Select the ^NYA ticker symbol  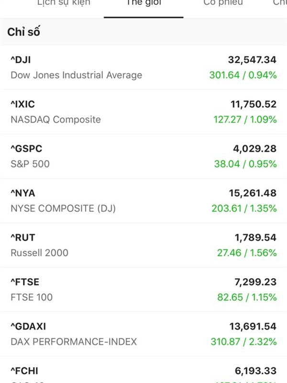point(23,193)
